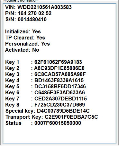119x146 pixels.
Task: Click Key 1 value 62F61062F69A9183
Action: (58, 62)
